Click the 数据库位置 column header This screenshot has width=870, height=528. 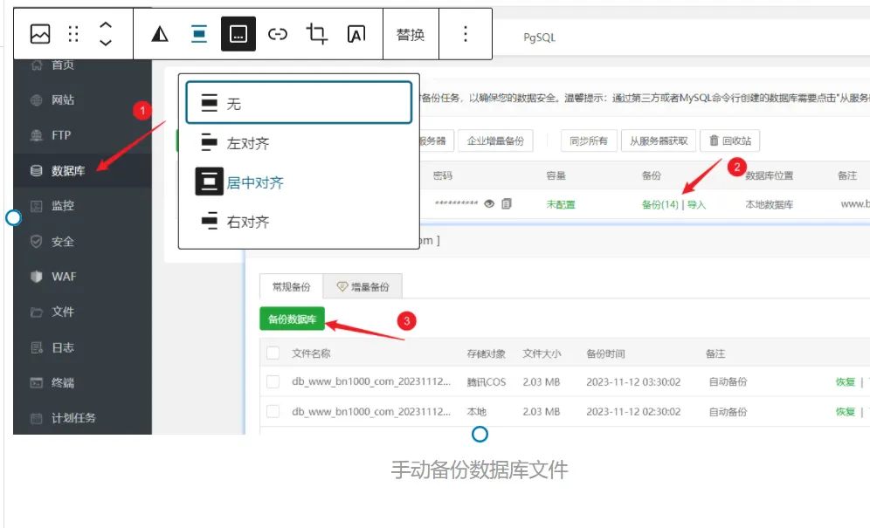pos(769,175)
